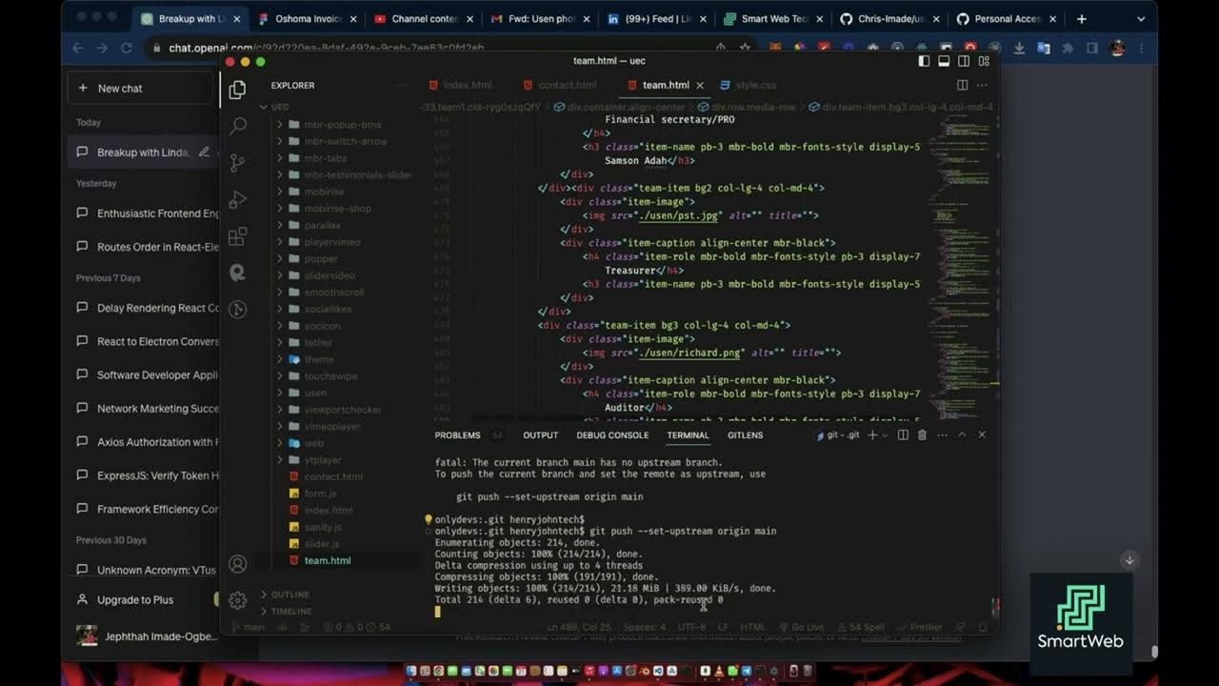Open the Explorer view in activity bar
The height and width of the screenshot is (686, 1219).
pyautogui.click(x=237, y=90)
